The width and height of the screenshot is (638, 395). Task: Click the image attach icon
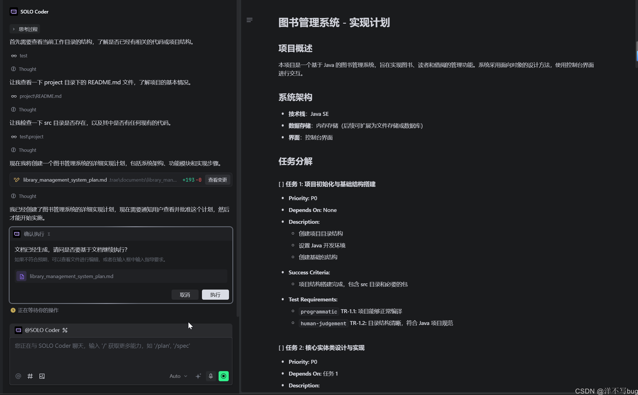[42, 376]
